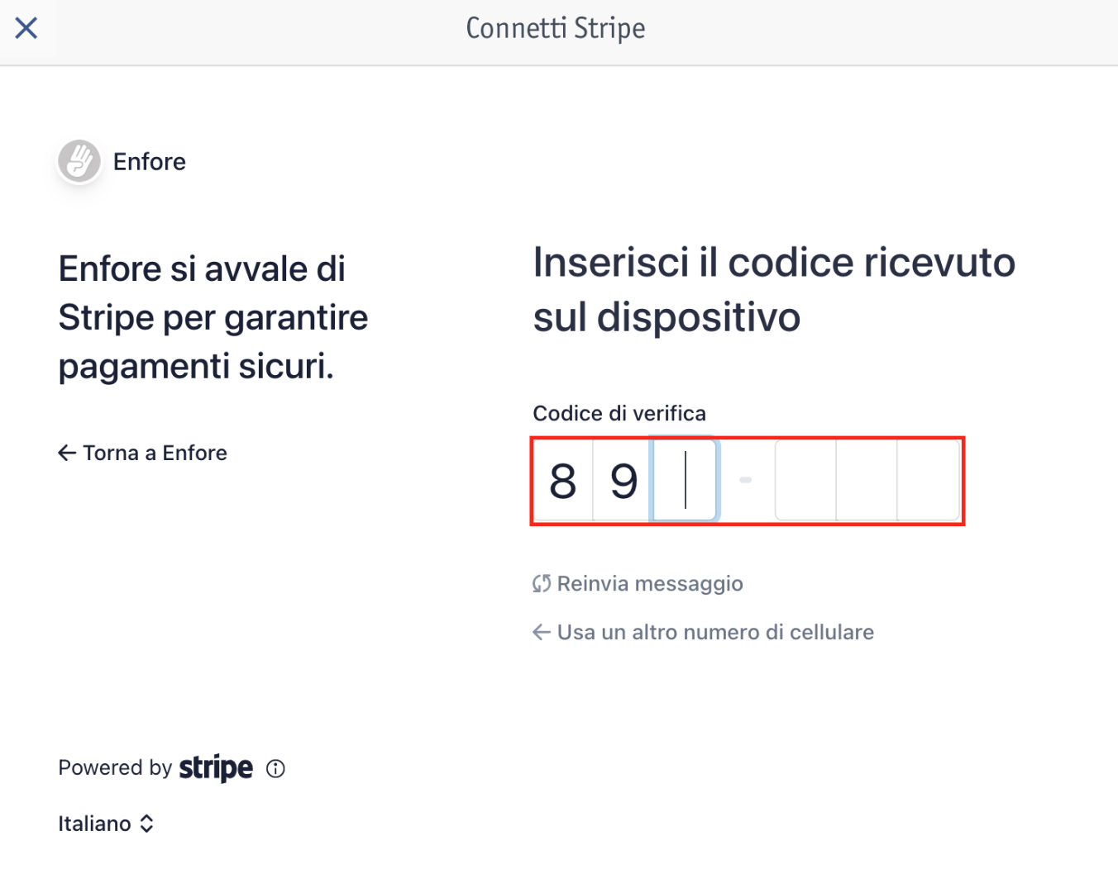Image resolution: width=1118 pixels, height=888 pixels.
Task: Resend code with Reinvia messaggio
Action: (x=638, y=584)
